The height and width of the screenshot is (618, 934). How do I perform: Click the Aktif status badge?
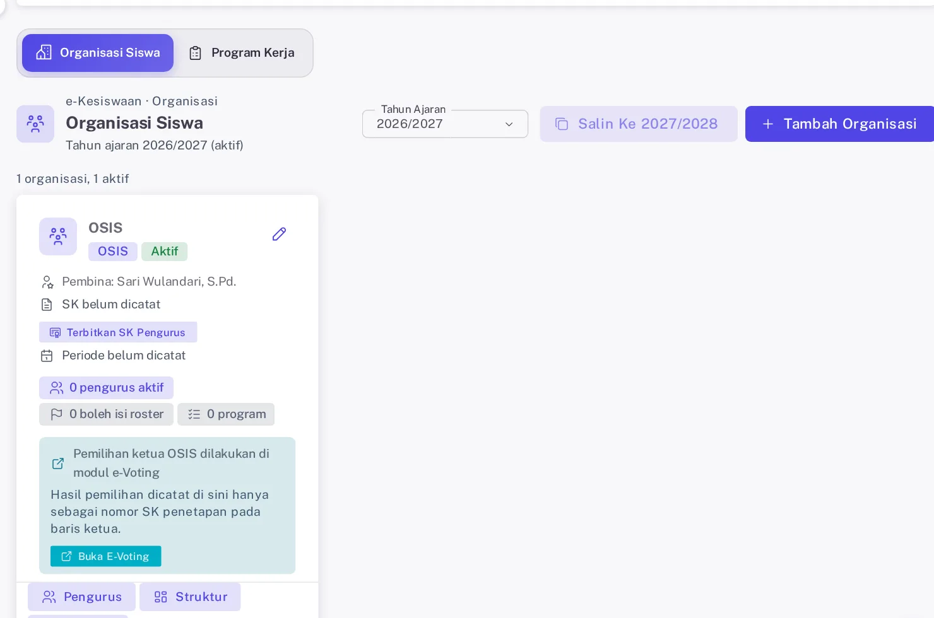click(x=165, y=252)
